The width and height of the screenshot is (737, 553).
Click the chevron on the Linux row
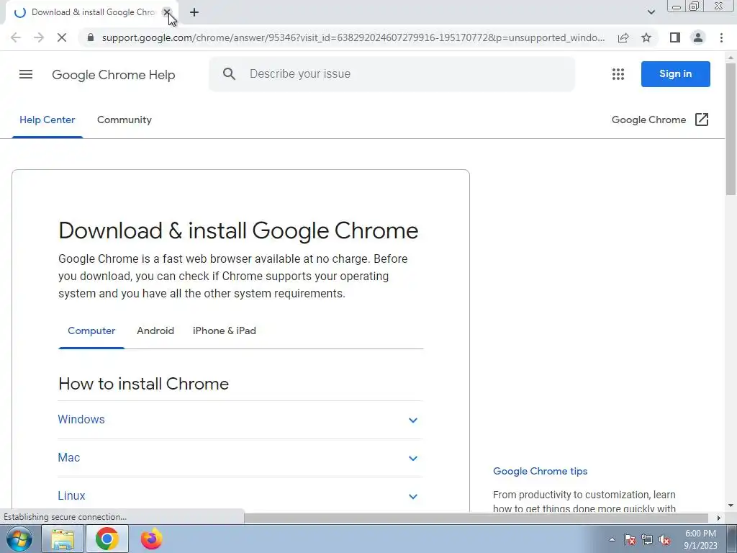point(412,497)
